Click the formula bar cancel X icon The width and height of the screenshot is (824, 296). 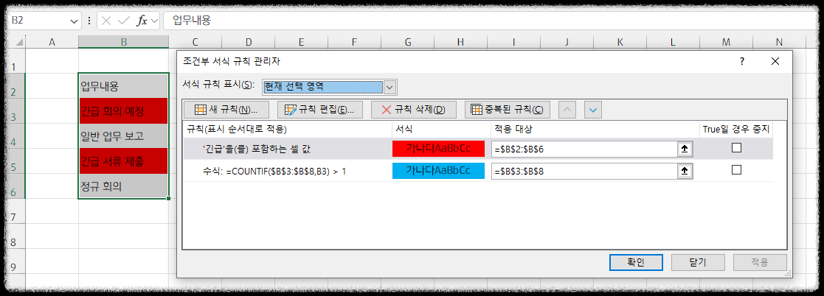coord(105,21)
